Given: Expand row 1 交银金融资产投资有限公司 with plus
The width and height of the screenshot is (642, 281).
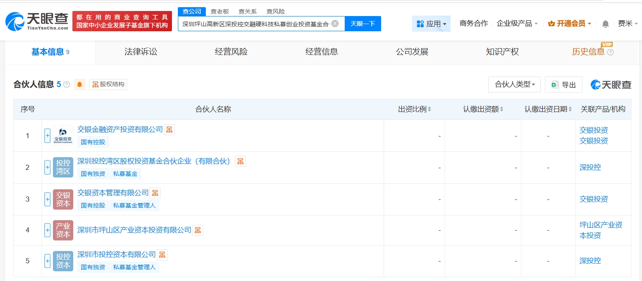Looking at the screenshot, I should click(x=47, y=136).
